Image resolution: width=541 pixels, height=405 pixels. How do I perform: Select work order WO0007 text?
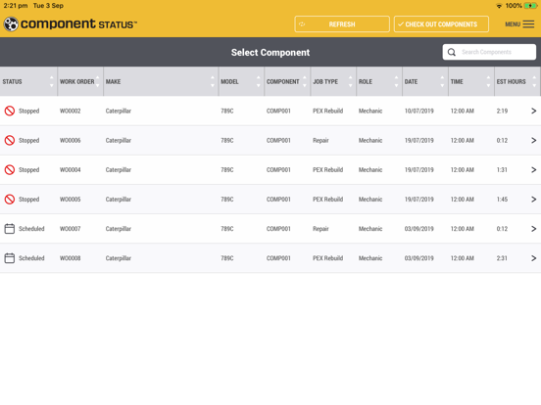pyautogui.click(x=70, y=229)
